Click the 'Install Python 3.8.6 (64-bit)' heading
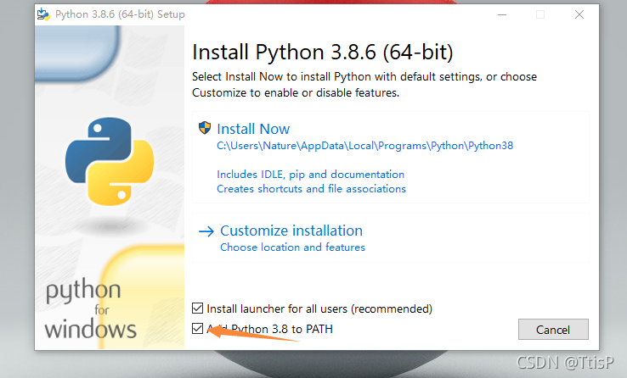Viewport: 627px width, 378px height. click(x=323, y=53)
